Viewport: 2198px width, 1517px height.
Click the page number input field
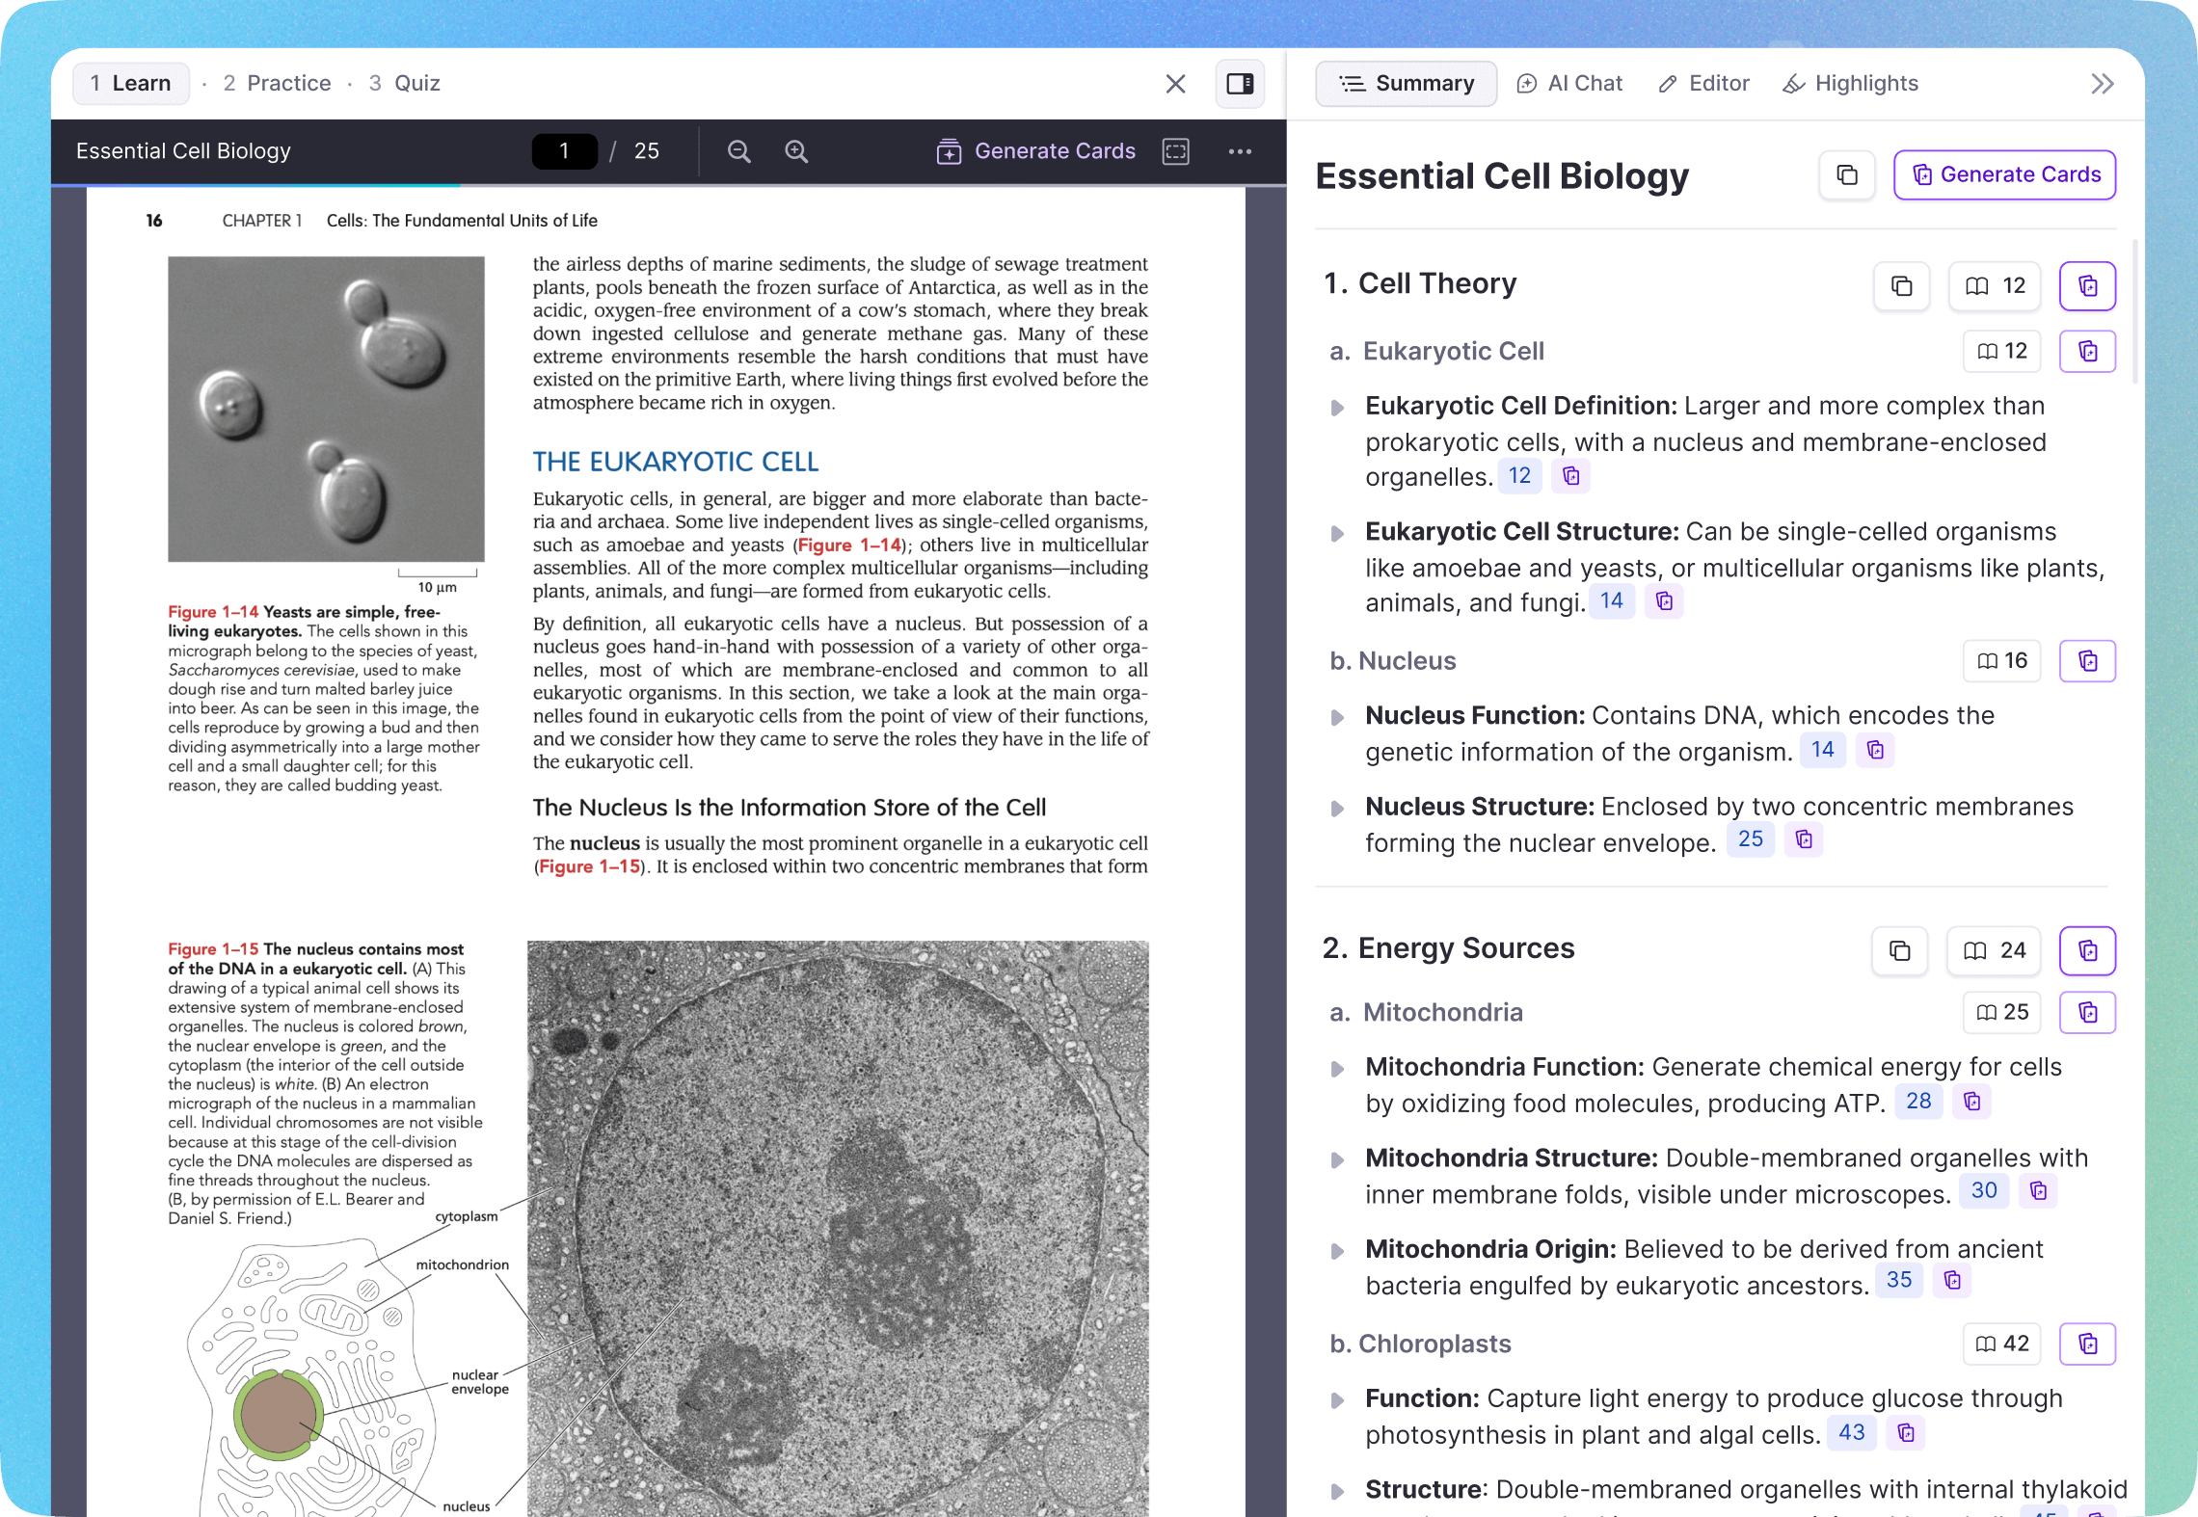pos(564,151)
